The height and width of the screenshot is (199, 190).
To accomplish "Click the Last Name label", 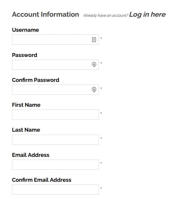I will [26, 130].
